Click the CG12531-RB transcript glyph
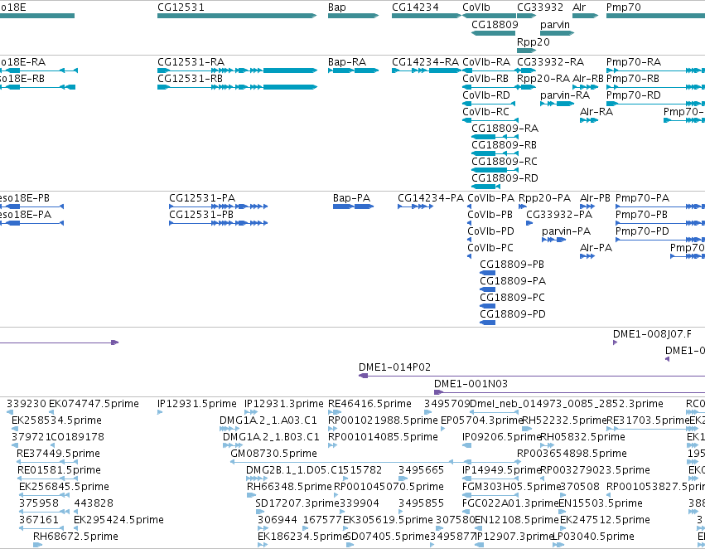 coord(237,87)
